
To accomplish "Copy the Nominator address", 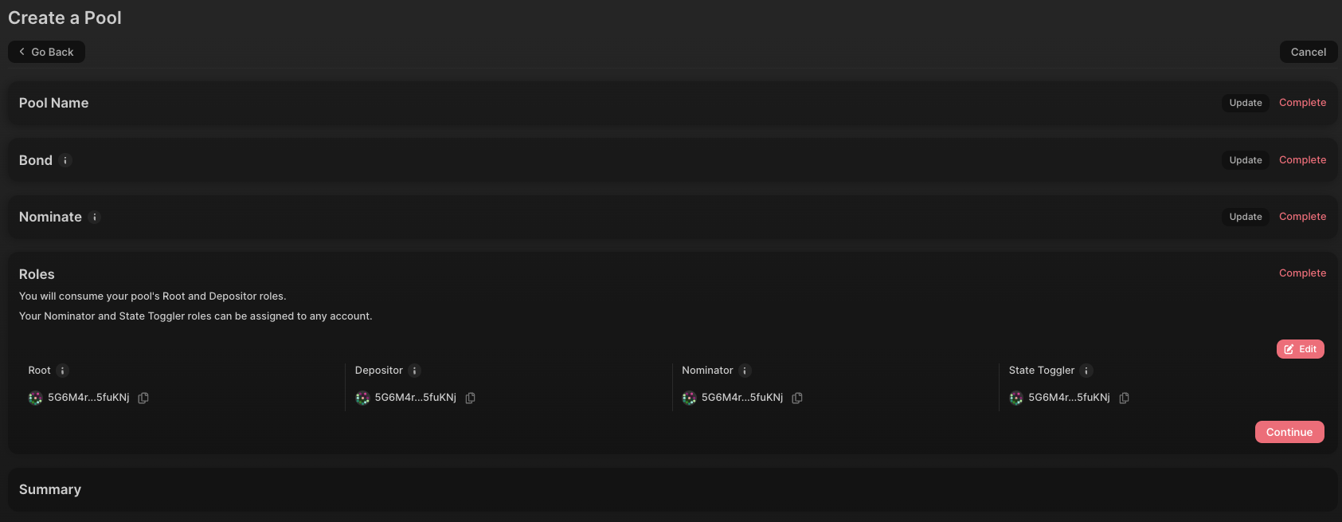I will (x=797, y=397).
